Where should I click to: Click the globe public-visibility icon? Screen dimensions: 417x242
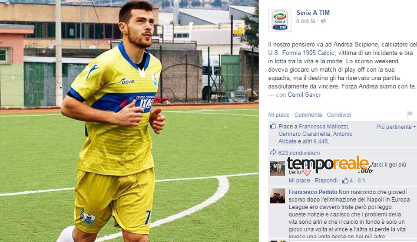(x=323, y=21)
